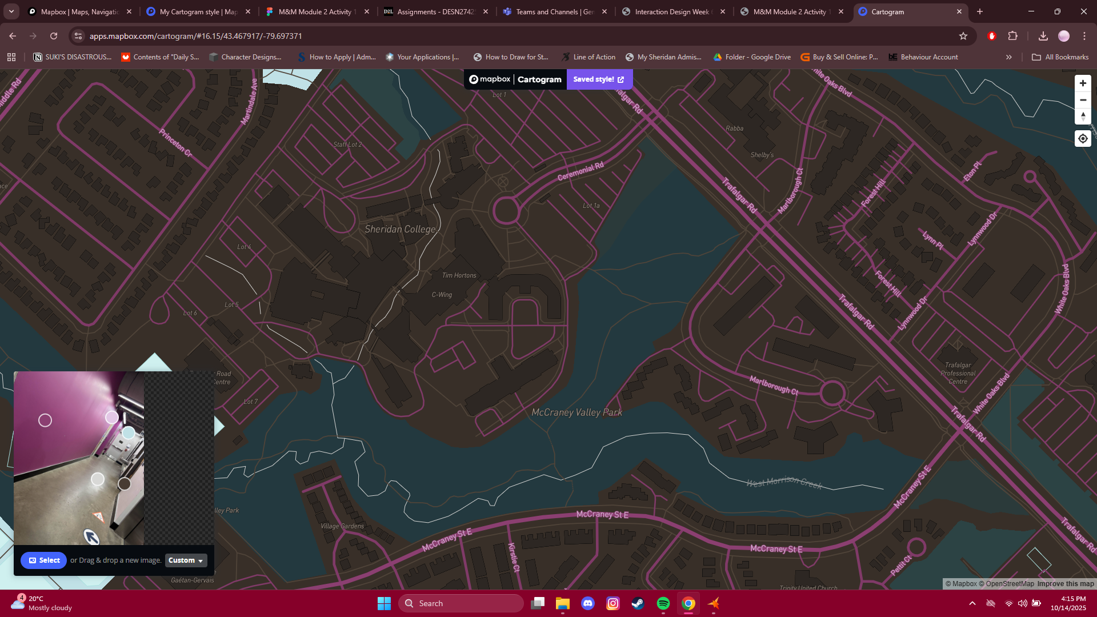1097x617 pixels.
Task: Click the speaker volume icon in taskbar
Action: click(1023, 603)
